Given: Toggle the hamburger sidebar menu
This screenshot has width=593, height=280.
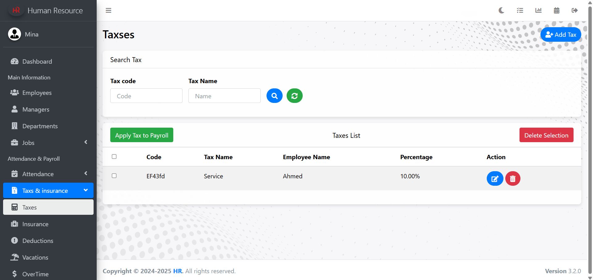Looking at the screenshot, I should point(108,11).
